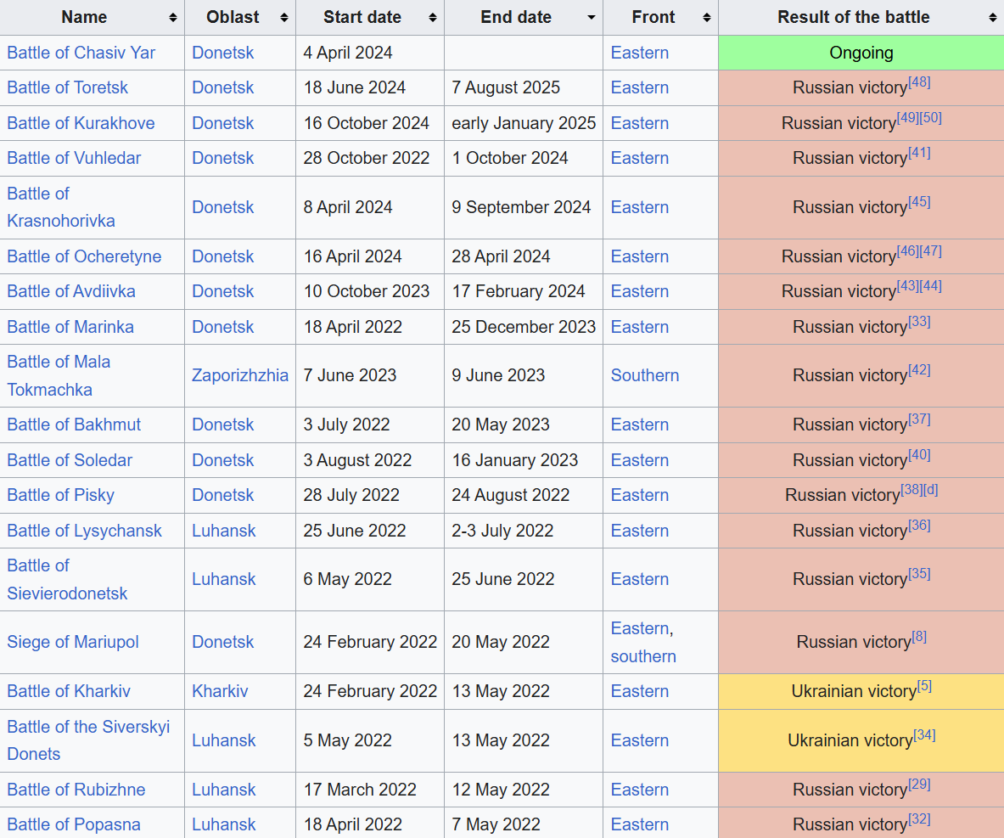Open Battle of Kurakhove link
The height and width of the screenshot is (838, 1004).
(x=81, y=123)
